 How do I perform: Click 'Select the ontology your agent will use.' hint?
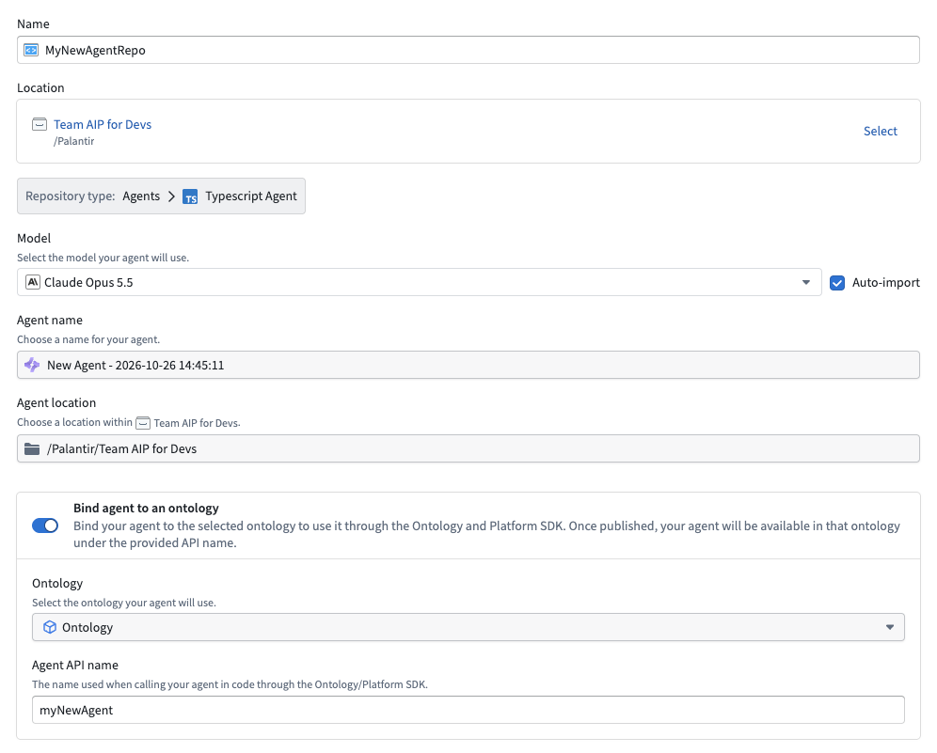(123, 603)
